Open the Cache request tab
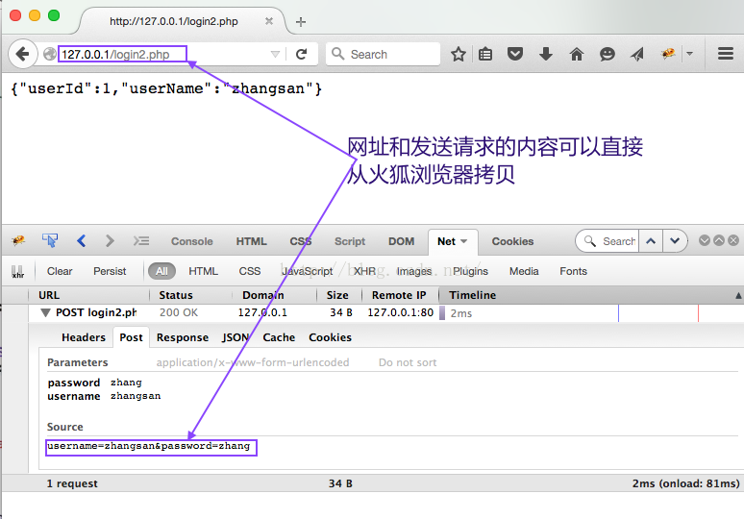 point(279,337)
